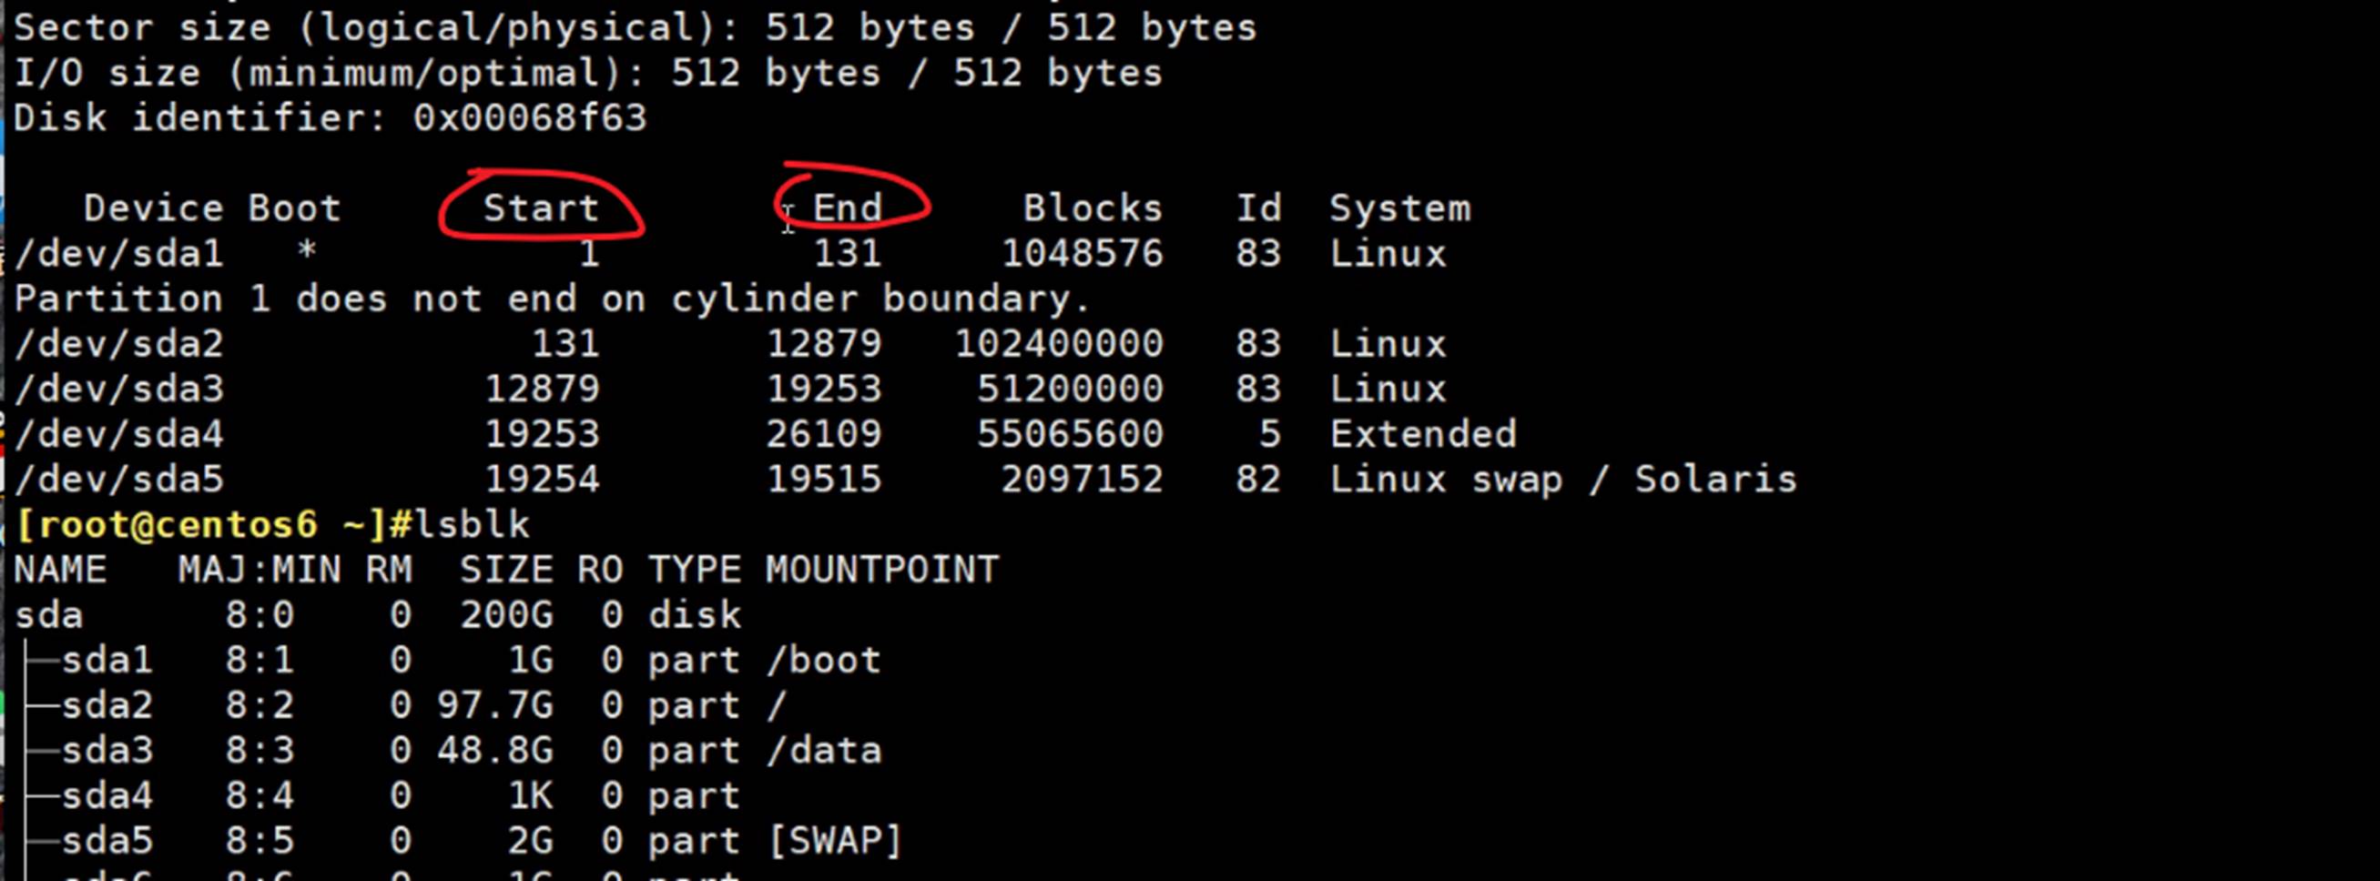Click the 200G size value
This screenshot has height=881, width=2380.
506,615
